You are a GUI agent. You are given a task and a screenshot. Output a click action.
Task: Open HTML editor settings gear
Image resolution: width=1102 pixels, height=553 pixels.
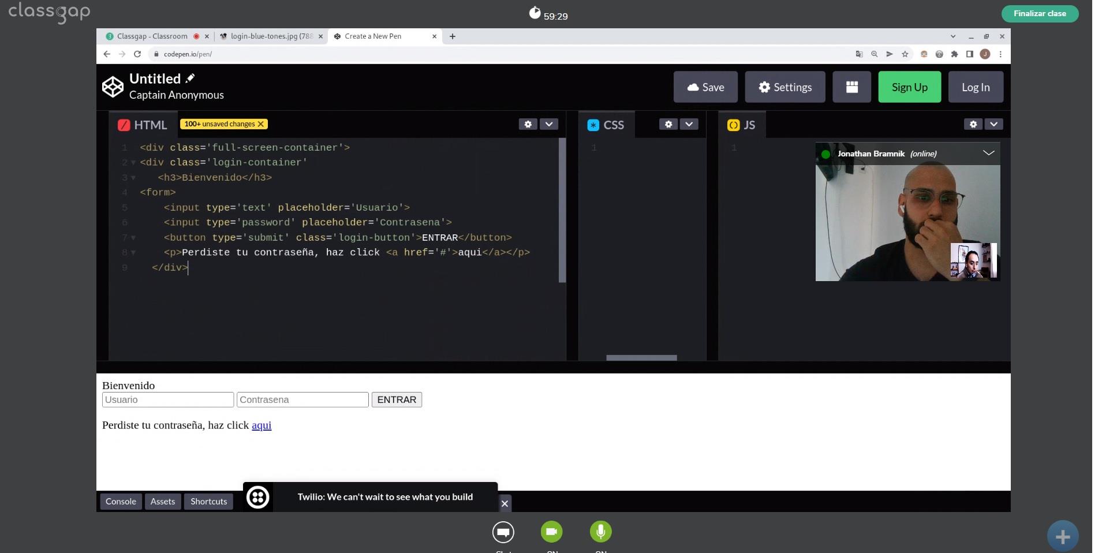(x=528, y=124)
